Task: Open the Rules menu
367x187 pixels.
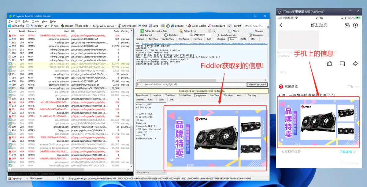Action: (x=26, y=21)
